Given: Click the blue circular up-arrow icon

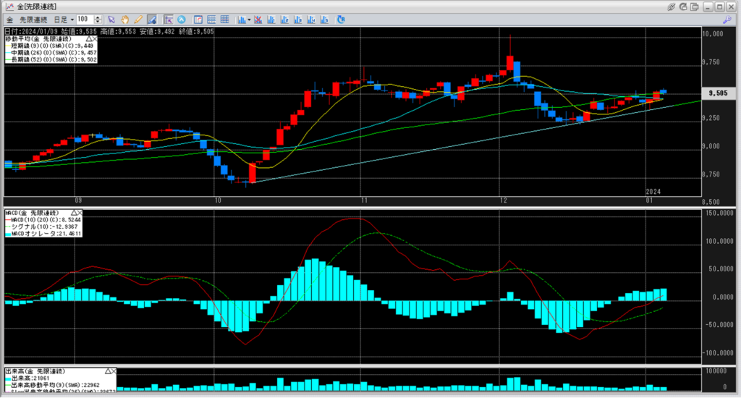Looking at the screenshot, I should 181,18.
